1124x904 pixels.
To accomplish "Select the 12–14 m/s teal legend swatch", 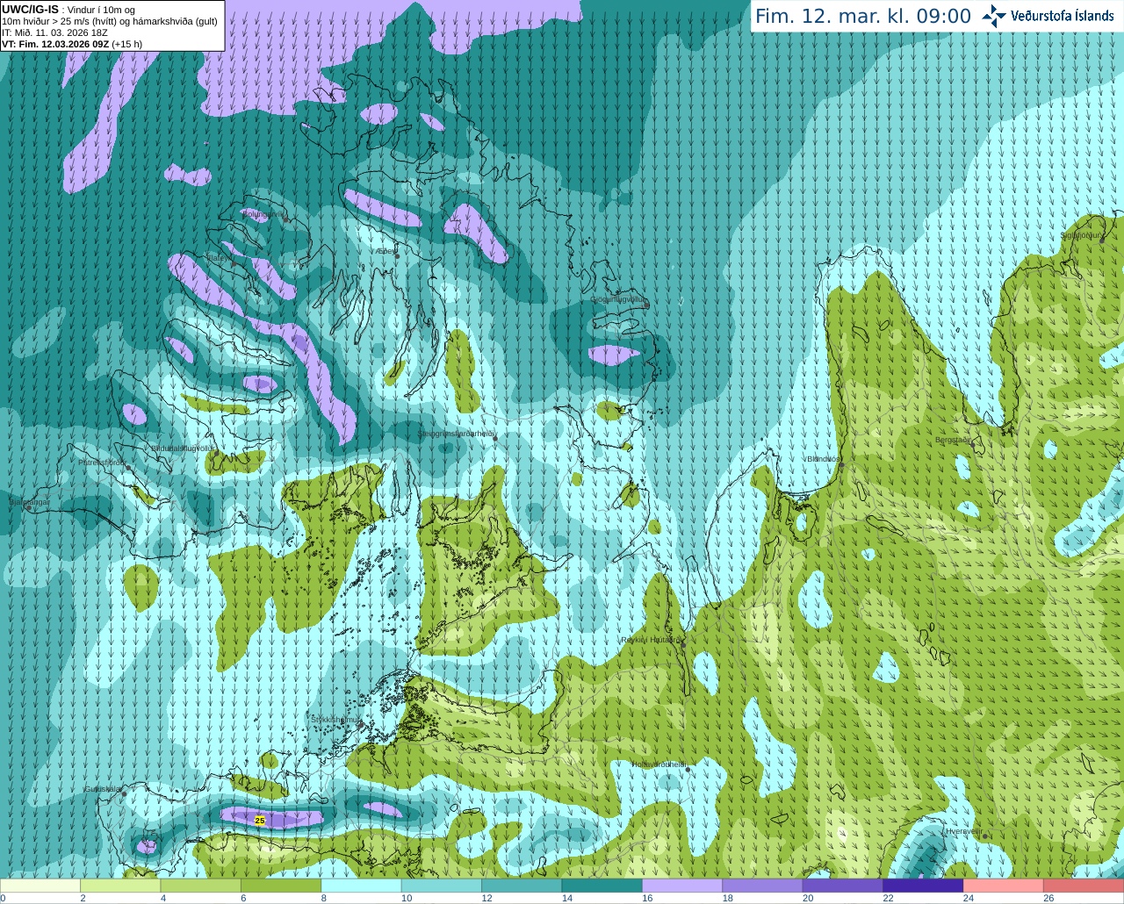I will point(522,886).
